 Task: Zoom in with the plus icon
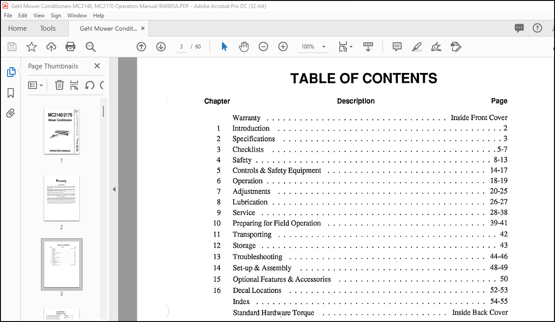(283, 47)
